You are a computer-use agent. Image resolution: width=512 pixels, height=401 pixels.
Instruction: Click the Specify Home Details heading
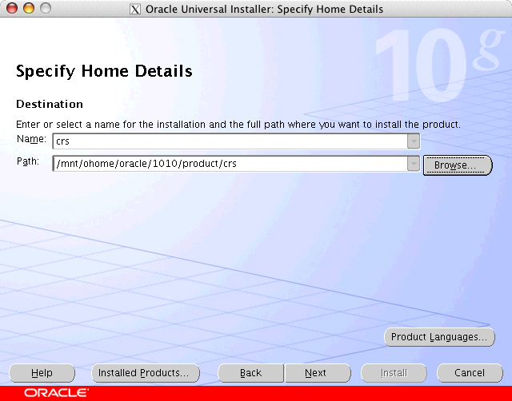tap(104, 72)
